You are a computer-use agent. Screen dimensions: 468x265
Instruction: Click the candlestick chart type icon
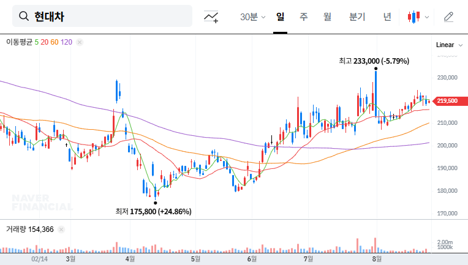pyautogui.click(x=413, y=17)
